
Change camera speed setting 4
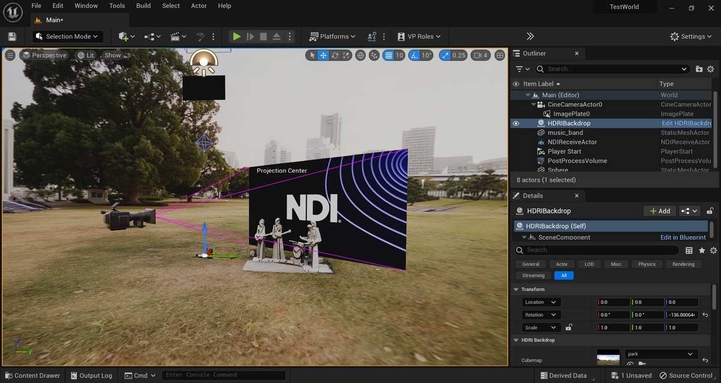(x=481, y=55)
